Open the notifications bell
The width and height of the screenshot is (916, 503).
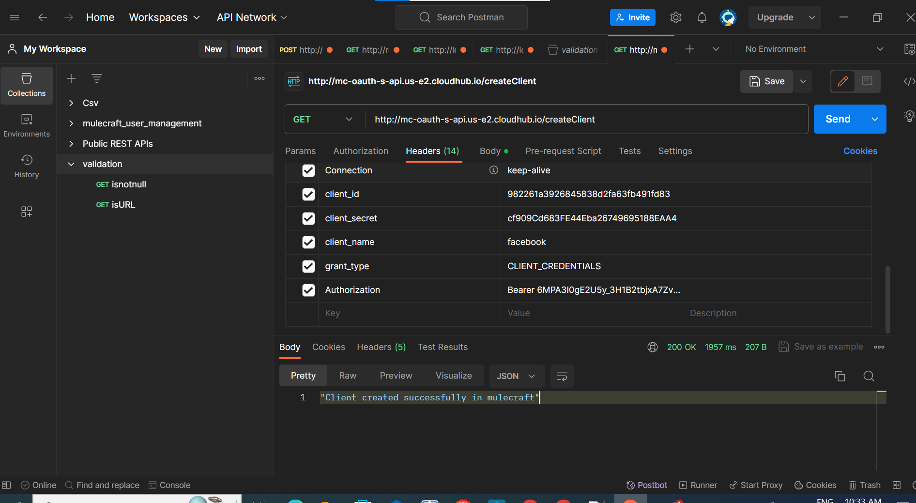(702, 18)
